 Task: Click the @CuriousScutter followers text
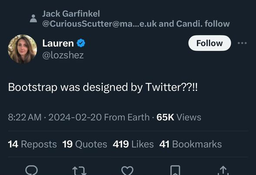[136, 24]
